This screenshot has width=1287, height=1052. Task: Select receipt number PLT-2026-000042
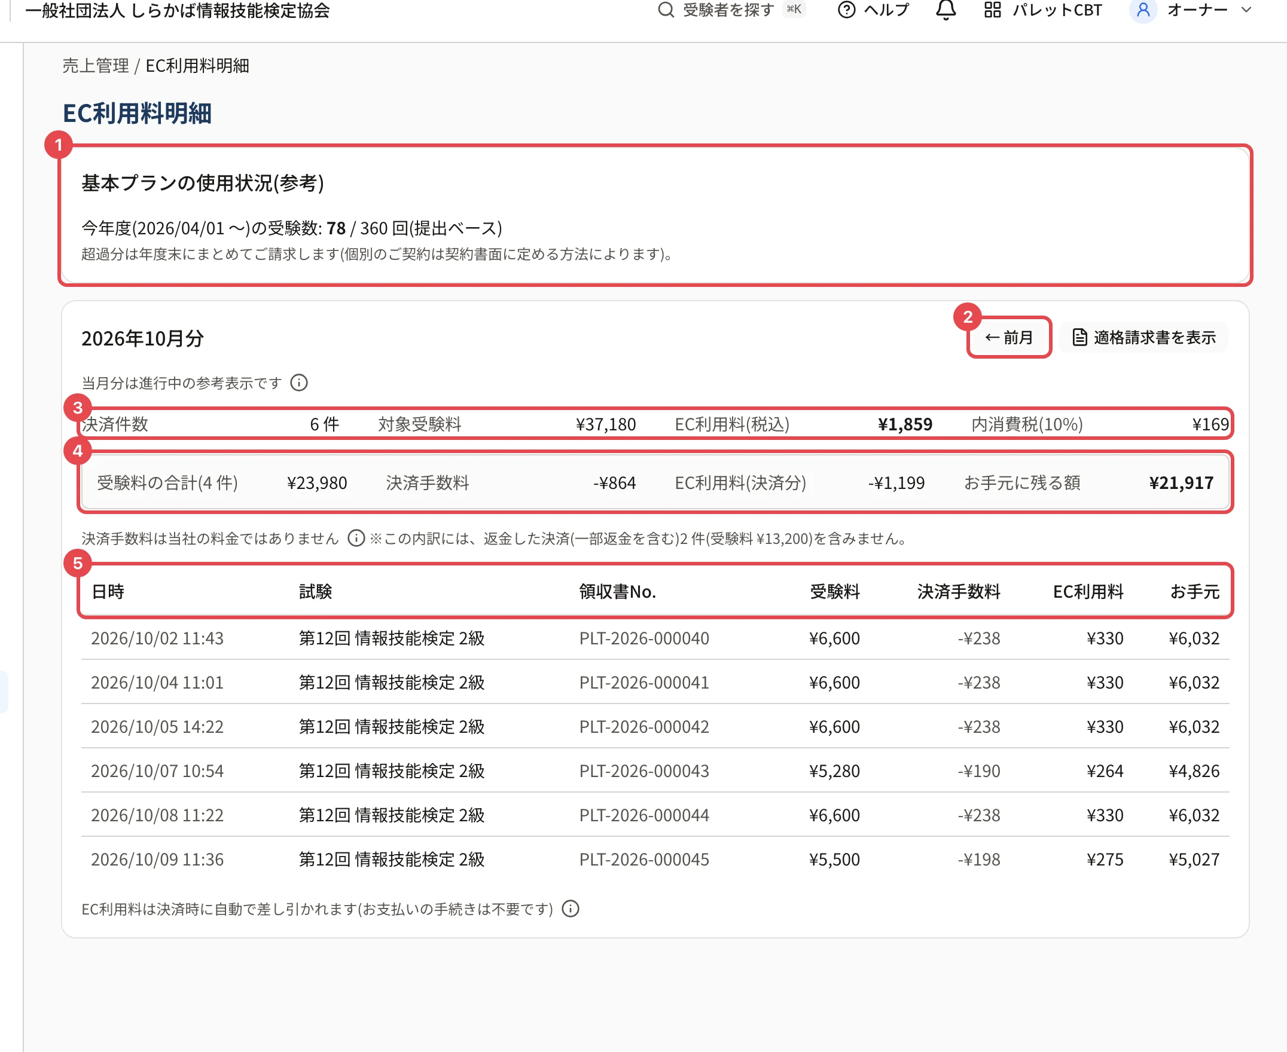(x=644, y=727)
